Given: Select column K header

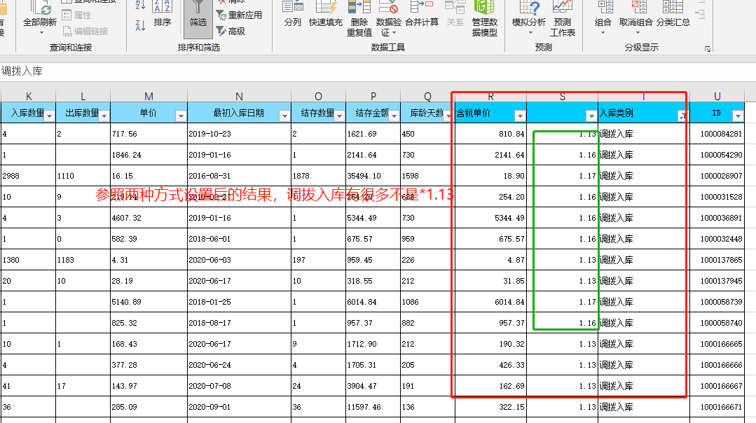Looking at the screenshot, I should (x=29, y=97).
